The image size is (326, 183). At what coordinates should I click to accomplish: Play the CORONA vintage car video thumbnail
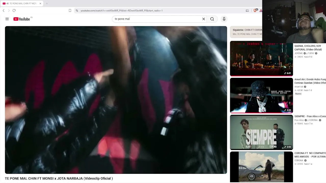click(x=261, y=167)
